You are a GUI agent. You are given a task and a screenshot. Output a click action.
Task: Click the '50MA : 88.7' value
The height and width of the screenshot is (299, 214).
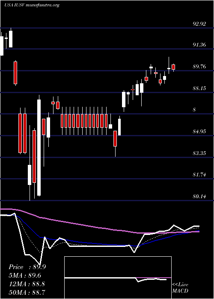pos(27,292)
